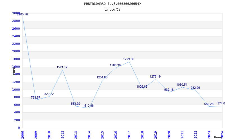The image size is (225, 140).
Task: Click the 822.22 data label
Action: click(49, 94)
